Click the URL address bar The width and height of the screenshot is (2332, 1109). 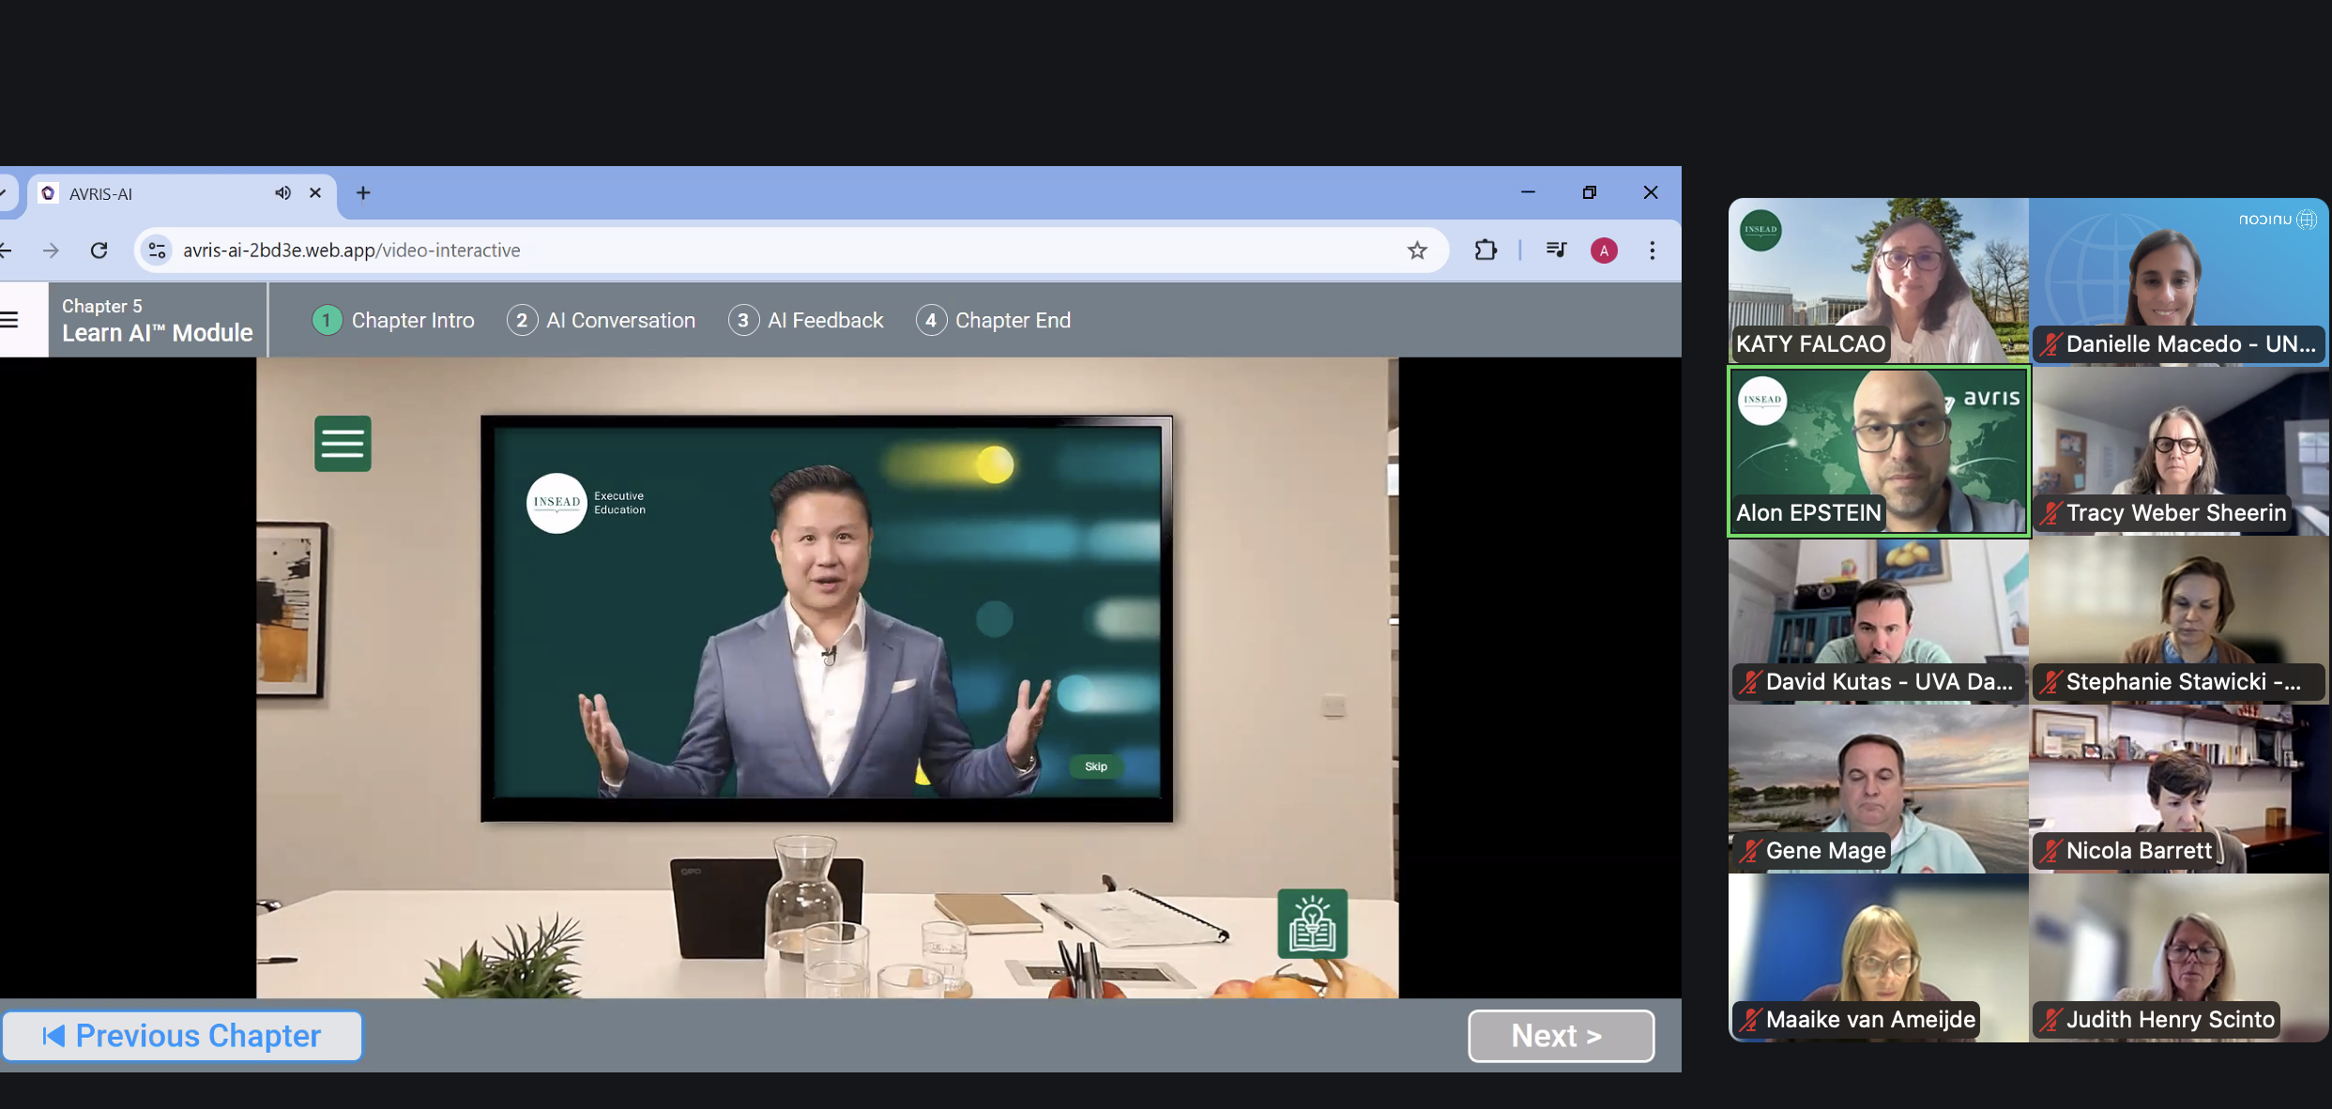click(x=751, y=251)
